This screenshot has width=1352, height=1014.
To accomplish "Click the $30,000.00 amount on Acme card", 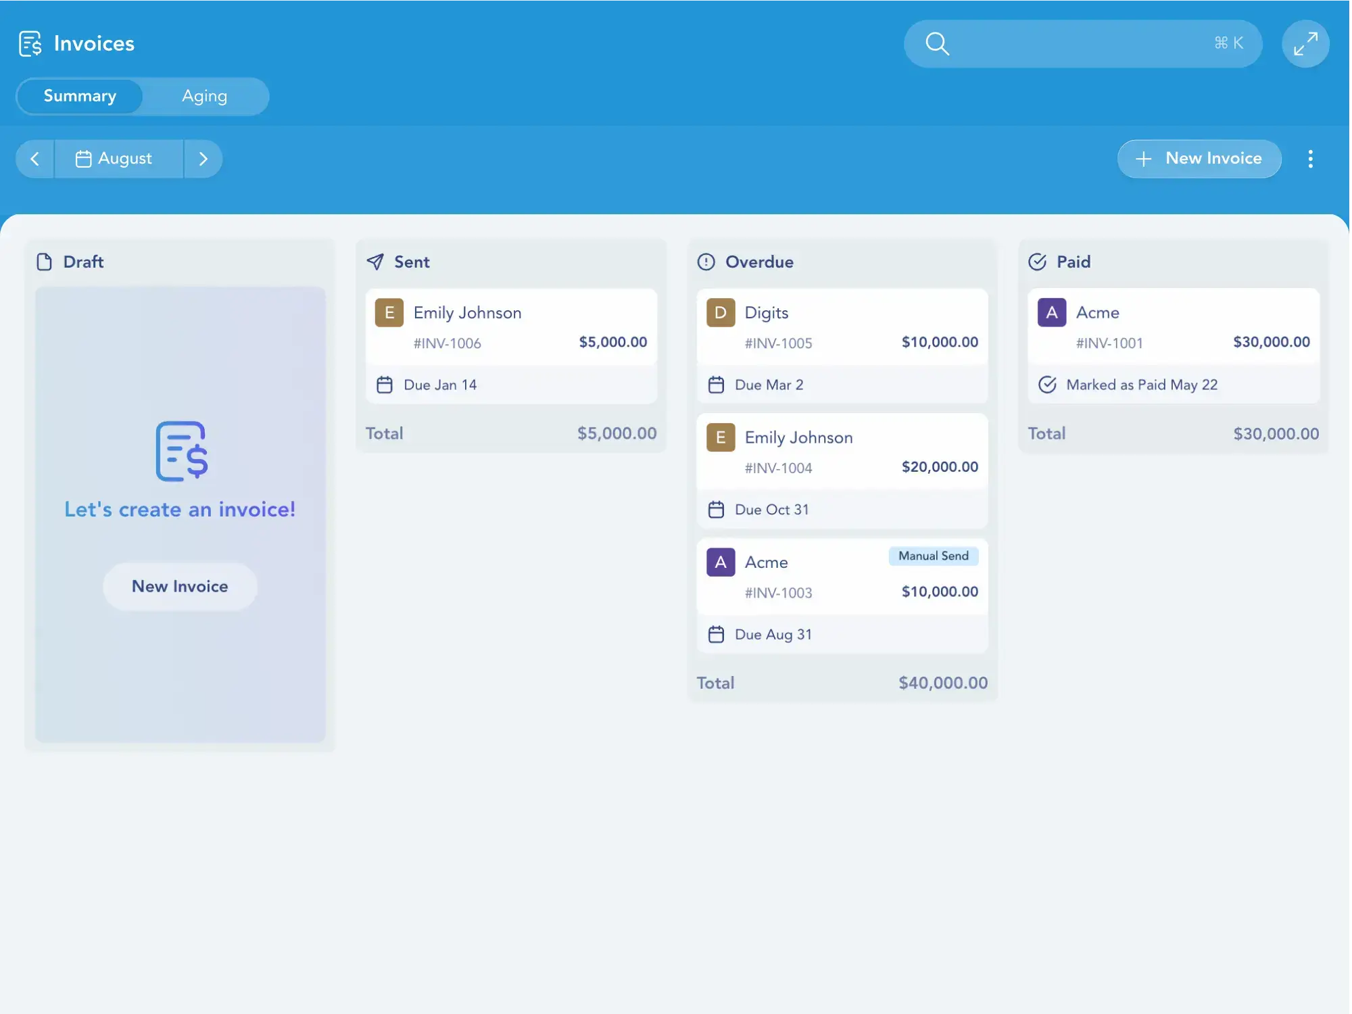I will (1271, 342).
